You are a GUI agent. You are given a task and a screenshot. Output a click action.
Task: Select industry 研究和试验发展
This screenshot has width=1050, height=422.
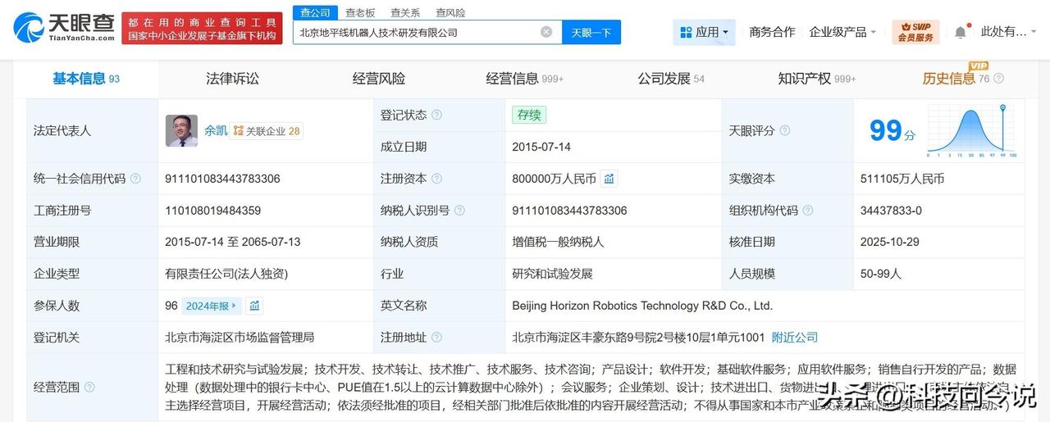click(x=552, y=274)
